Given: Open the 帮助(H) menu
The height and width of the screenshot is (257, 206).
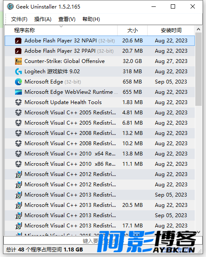Looking at the screenshot, I should pos(91,19).
